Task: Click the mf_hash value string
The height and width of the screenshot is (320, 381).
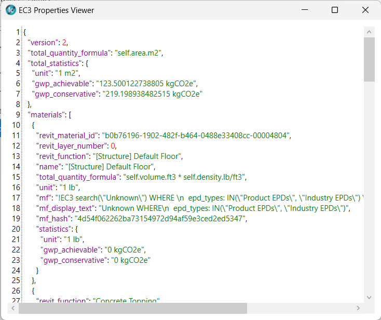Action: [x=160, y=218]
